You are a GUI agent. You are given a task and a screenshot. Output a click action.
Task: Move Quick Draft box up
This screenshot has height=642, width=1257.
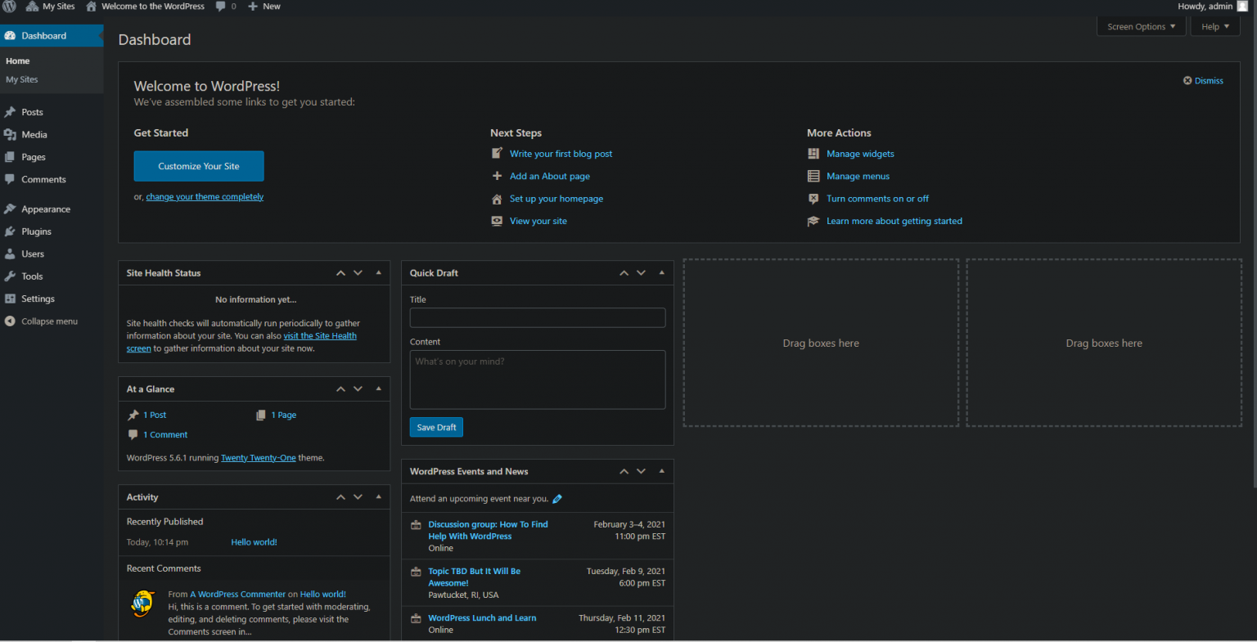pos(624,273)
